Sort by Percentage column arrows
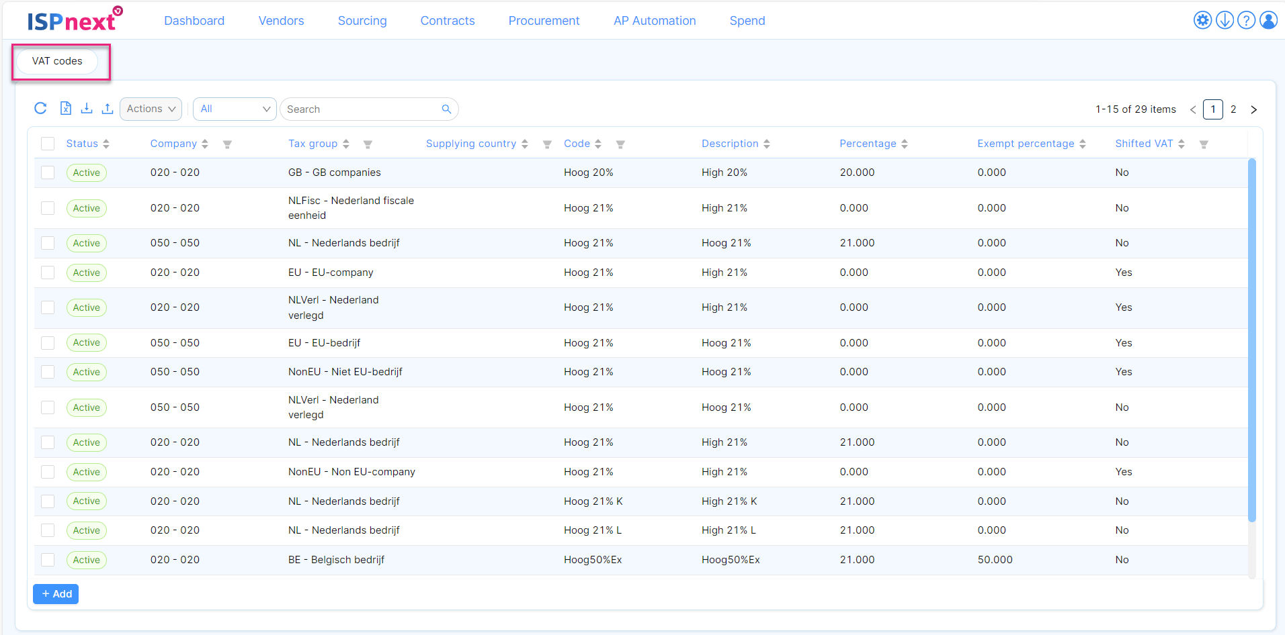The image size is (1285, 635). click(905, 144)
